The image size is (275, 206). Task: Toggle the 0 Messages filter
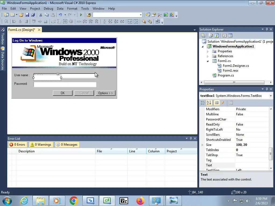(67, 145)
